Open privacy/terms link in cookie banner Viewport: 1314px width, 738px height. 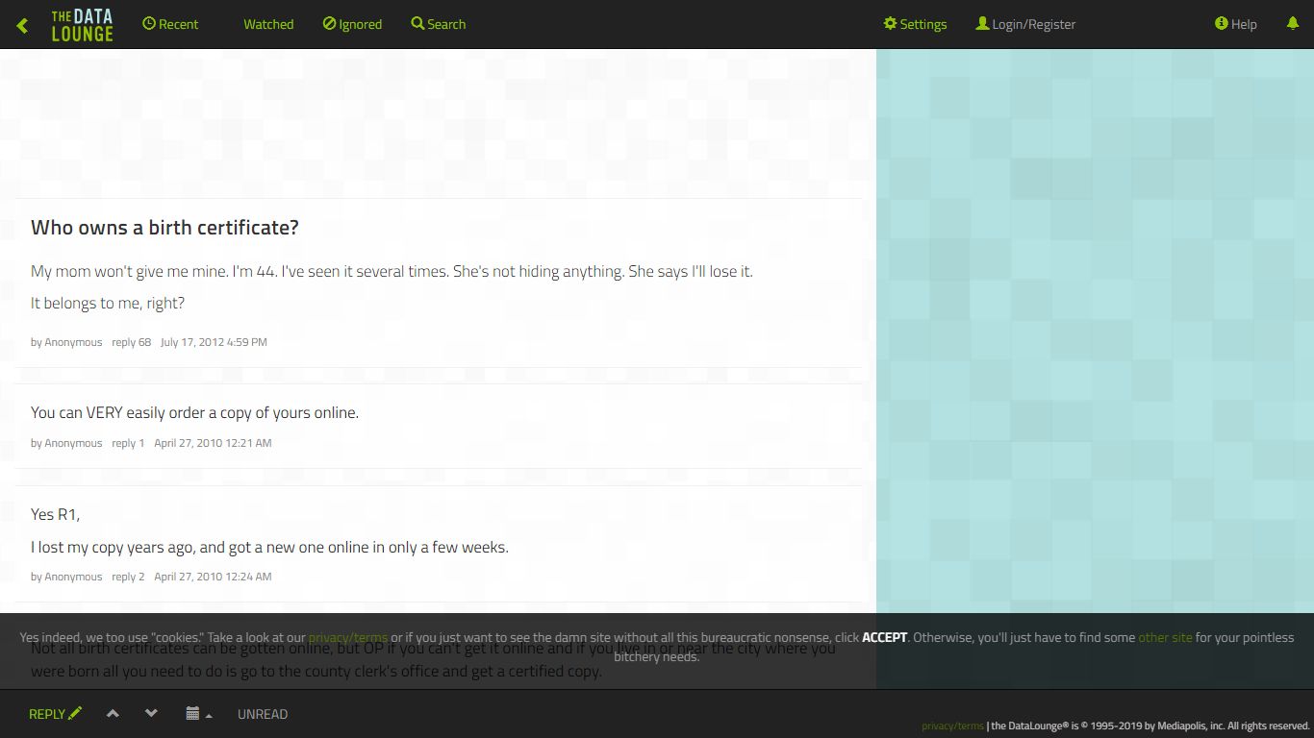[348, 637]
